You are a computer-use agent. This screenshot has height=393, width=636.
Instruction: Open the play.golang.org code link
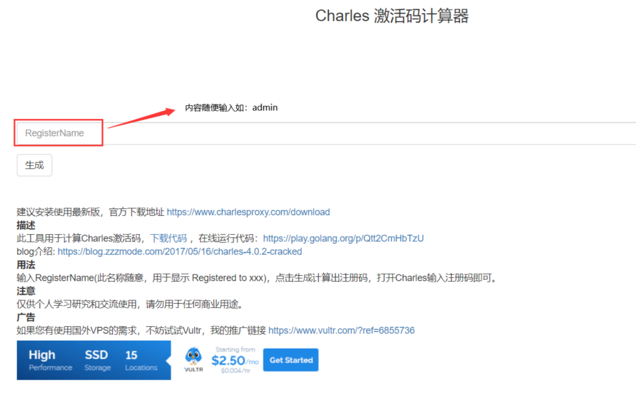(x=343, y=239)
